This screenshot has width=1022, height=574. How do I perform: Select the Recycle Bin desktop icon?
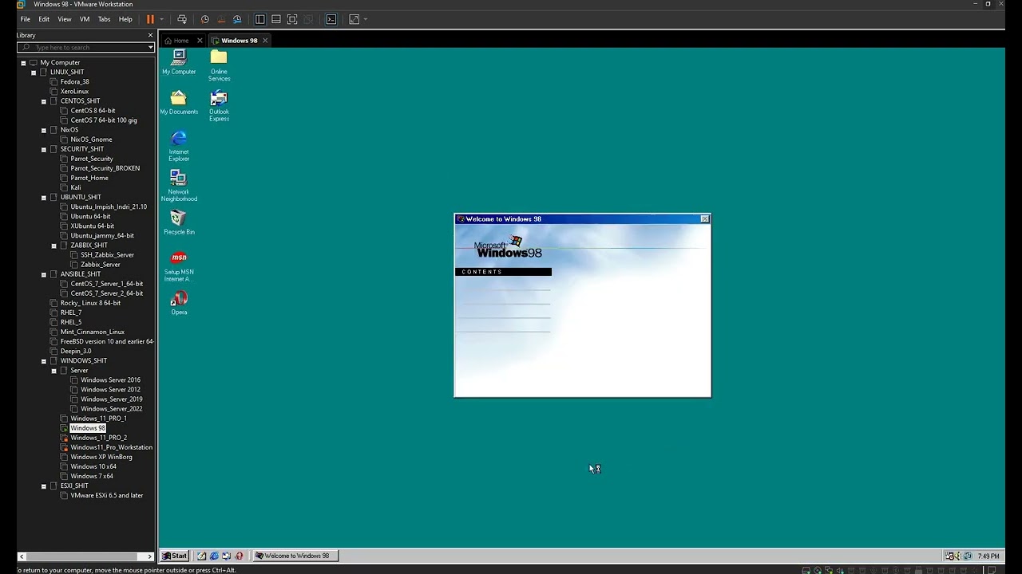(x=179, y=222)
